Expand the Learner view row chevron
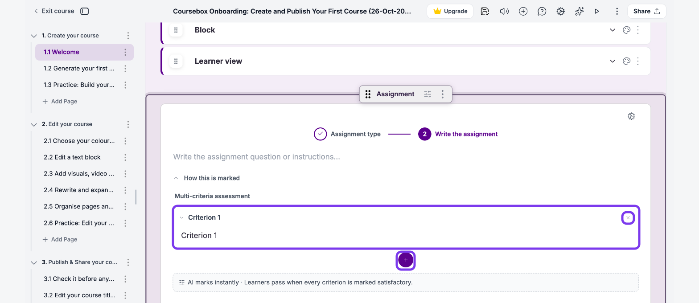This screenshot has width=699, height=303. click(613, 61)
